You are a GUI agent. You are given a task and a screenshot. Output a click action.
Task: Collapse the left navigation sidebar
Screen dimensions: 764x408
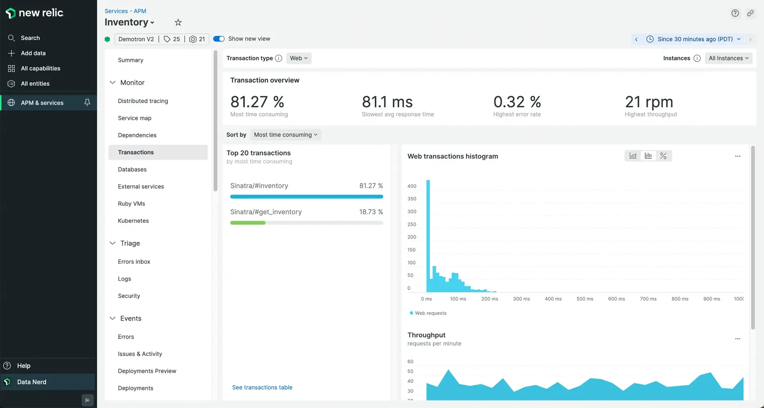tap(88, 400)
